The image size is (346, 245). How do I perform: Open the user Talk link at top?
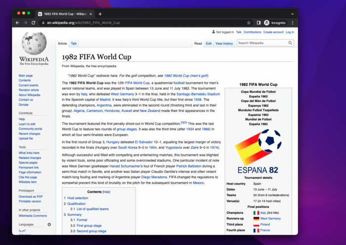coord(239,32)
